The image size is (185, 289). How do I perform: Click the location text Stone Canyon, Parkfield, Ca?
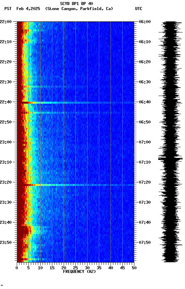pyautogui.click(x=79, y=9)
